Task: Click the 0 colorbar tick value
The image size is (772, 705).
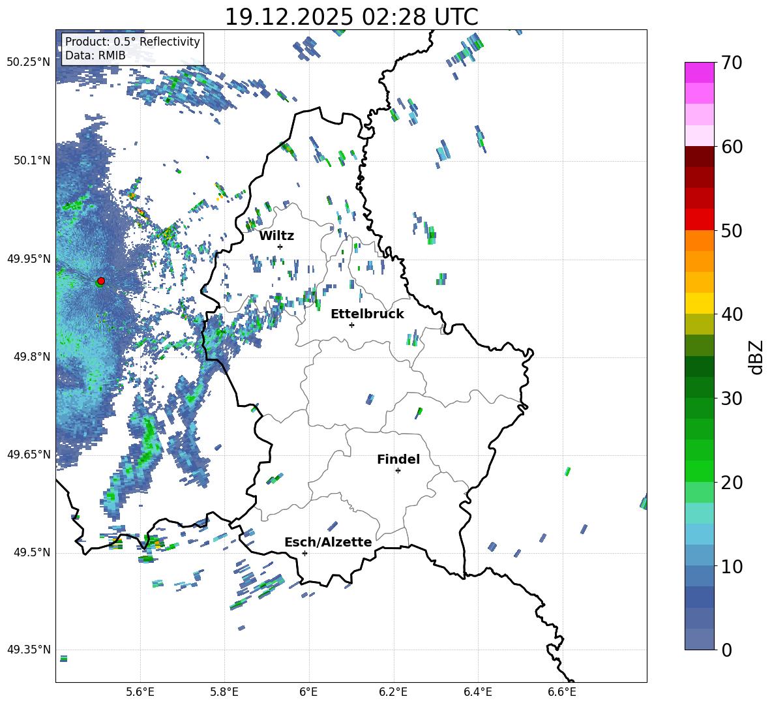Action: pos(726,650)
